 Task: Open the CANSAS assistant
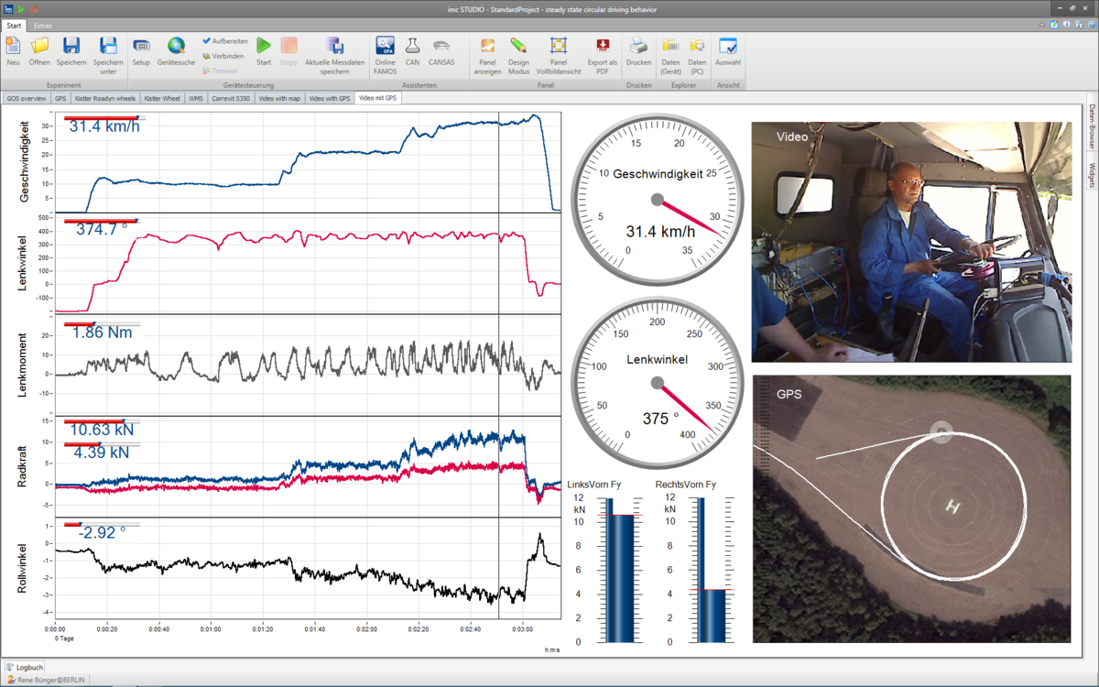tap(441, 52)
